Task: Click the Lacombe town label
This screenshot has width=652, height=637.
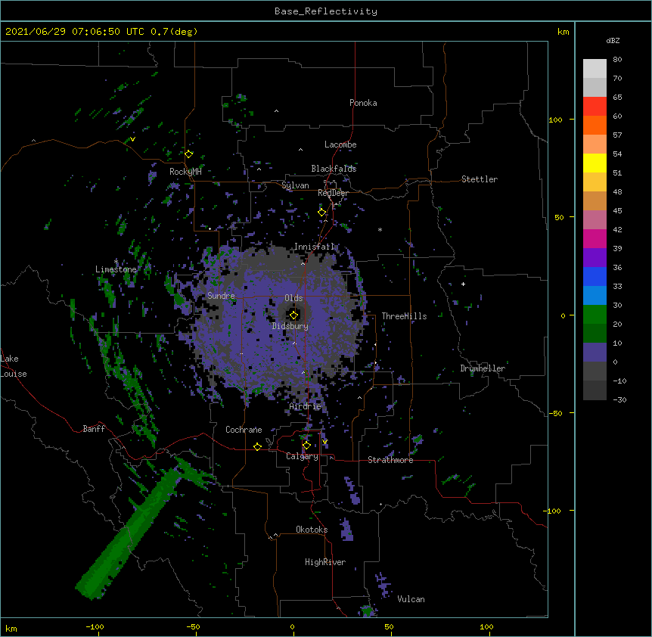Action: (x=340, y=144)
